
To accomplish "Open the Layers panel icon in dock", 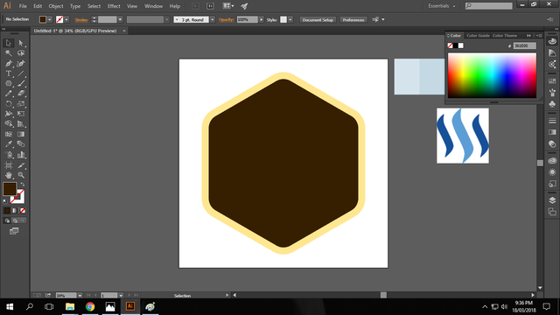I will click(552, 200).
